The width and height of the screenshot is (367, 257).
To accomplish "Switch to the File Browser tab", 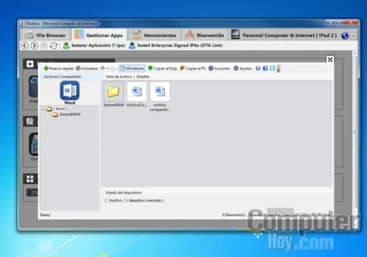I will coord(45,35).
